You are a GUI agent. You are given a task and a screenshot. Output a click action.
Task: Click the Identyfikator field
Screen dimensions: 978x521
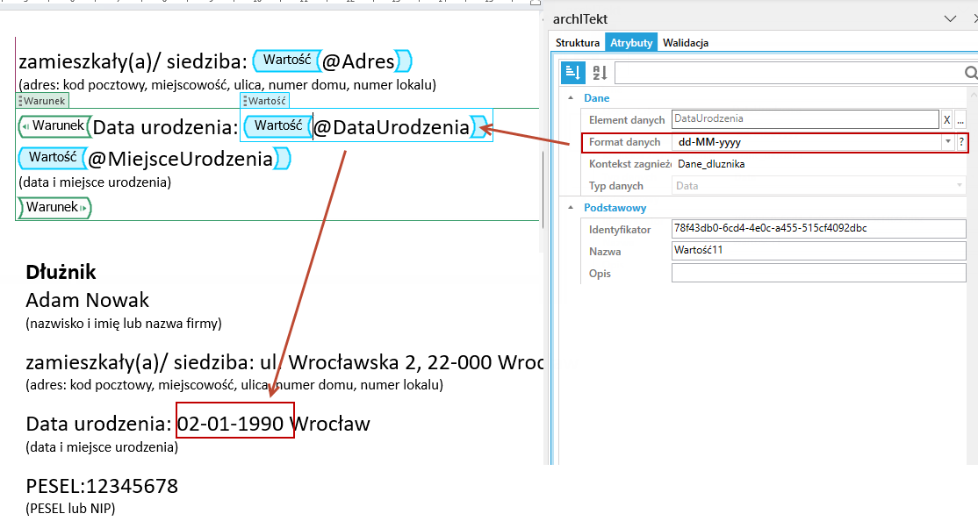818,229
